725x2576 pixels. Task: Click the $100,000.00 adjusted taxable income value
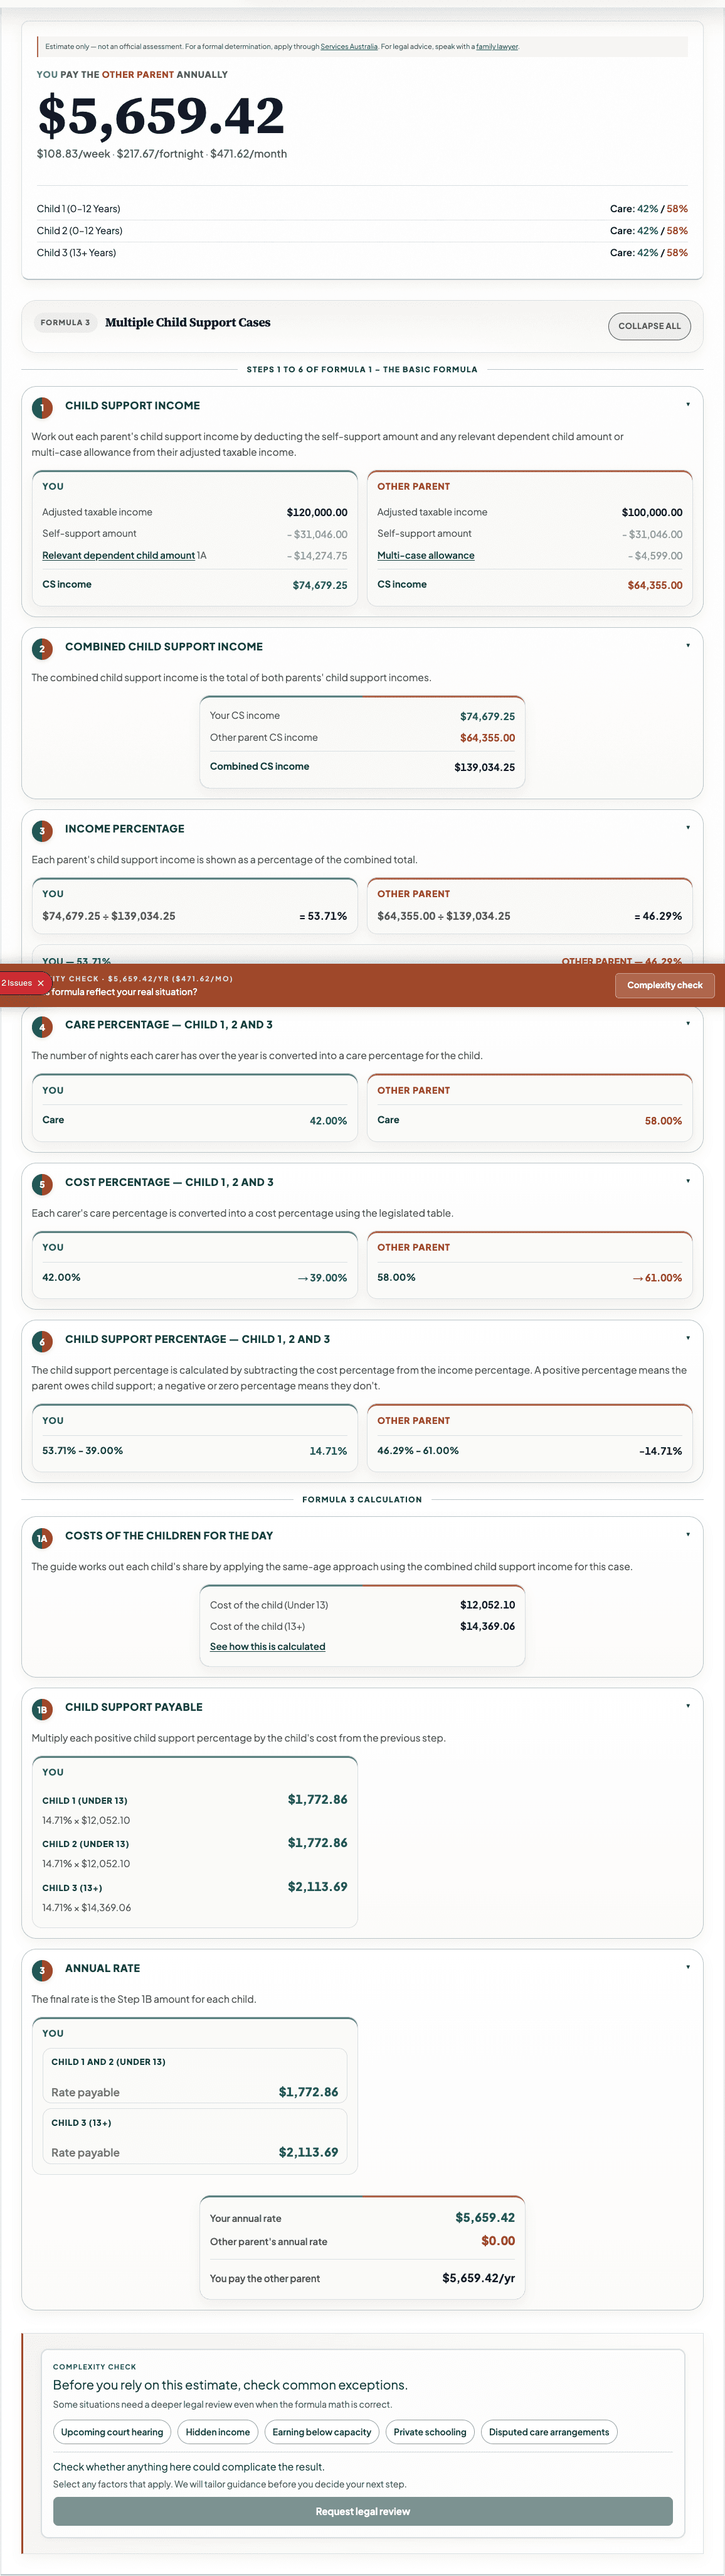coord(652,512)
